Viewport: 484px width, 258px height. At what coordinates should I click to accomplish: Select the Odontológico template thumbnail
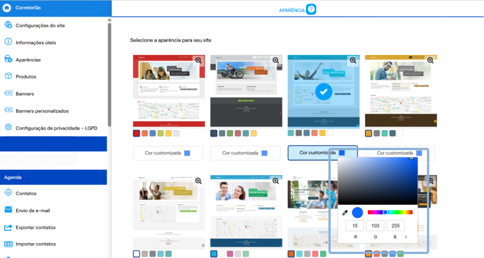246,212
